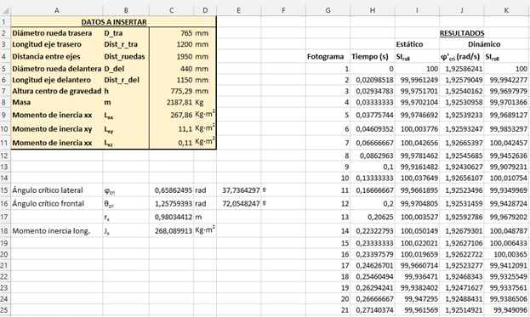Select the entire sheet with corner triangle
The image size is (530, 317).
[x=6, y=10]
